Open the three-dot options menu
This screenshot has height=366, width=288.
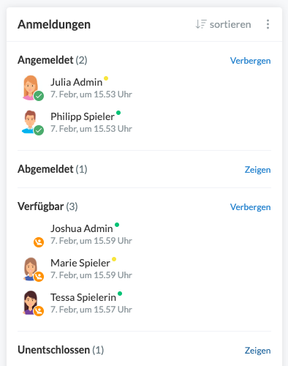coord(268,24)
